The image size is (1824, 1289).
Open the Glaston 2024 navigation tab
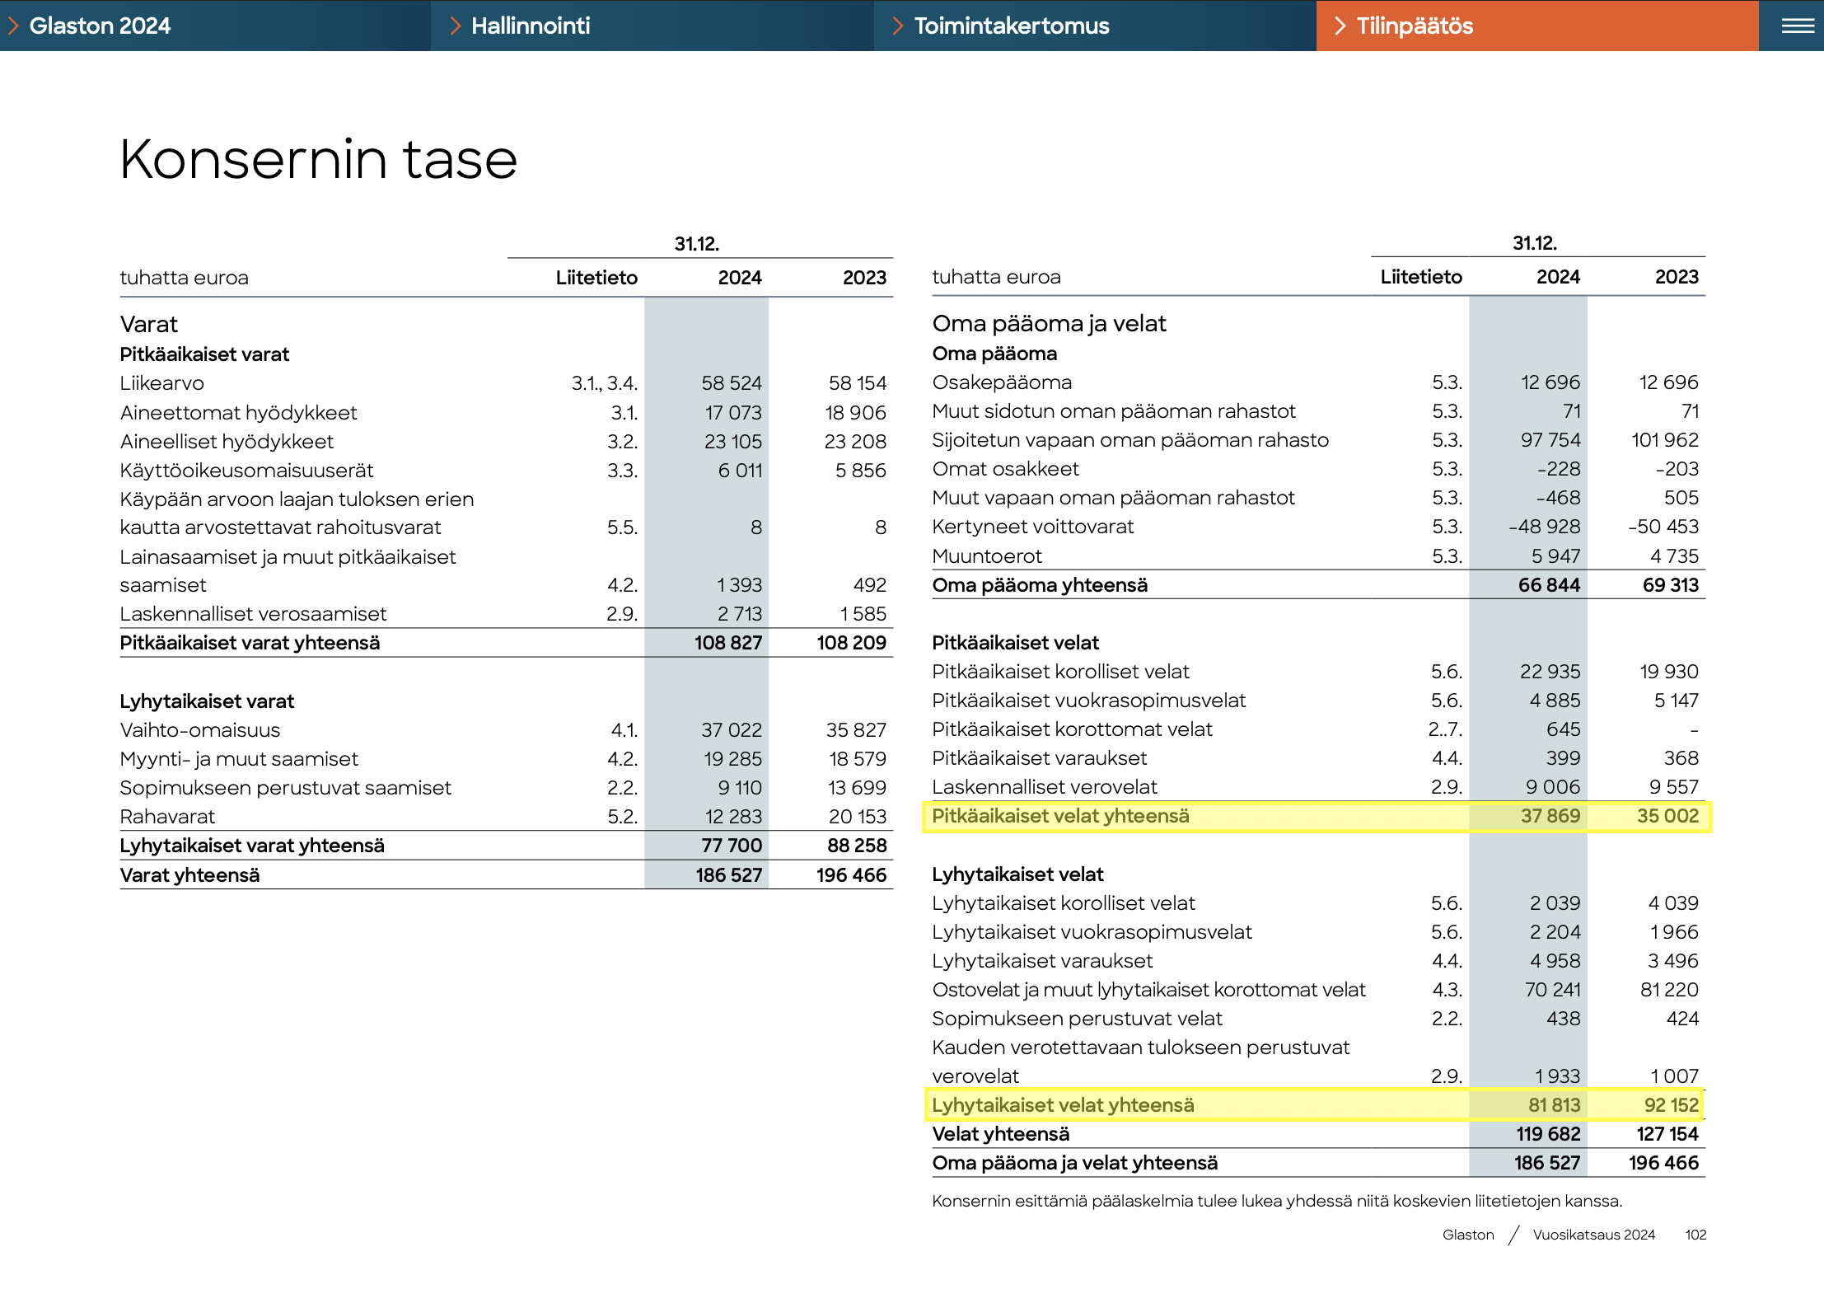(x=100, y=26)
